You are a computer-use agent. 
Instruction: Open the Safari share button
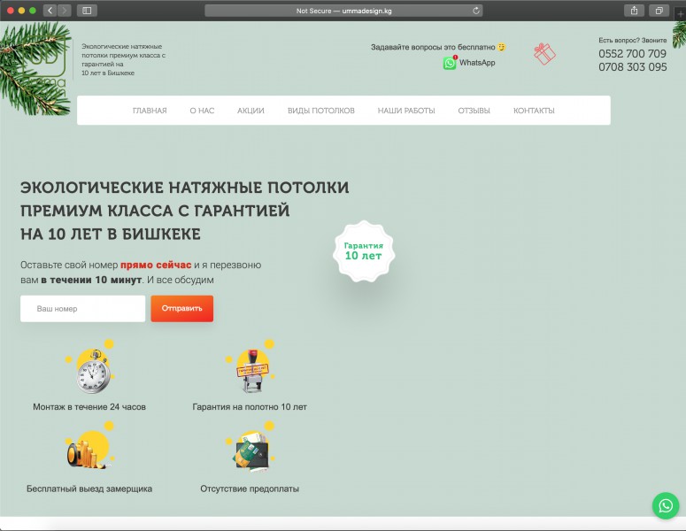click(x=634, y=11)
